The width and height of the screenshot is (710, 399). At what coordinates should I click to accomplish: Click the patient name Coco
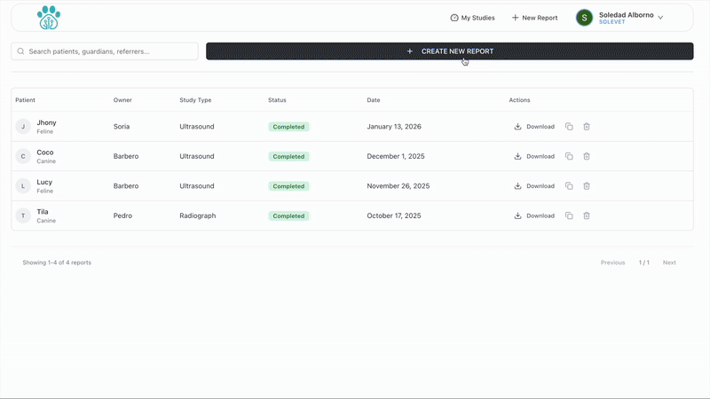[x=45, y=153]
